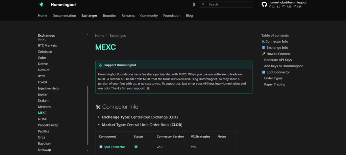
Task: Select Uniswap in sidebar
Action: point(44,150)
